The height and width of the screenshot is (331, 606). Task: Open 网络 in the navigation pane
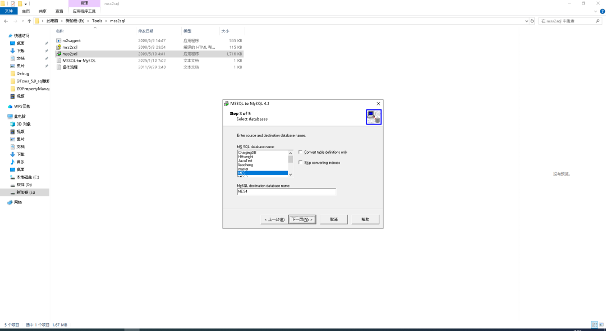18,203
